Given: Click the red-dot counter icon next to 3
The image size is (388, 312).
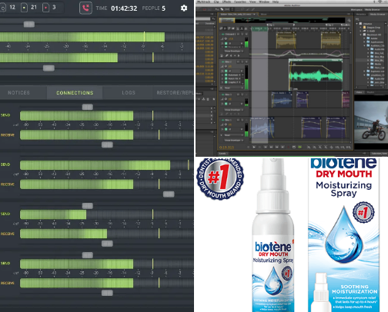Looking at the screenshot, I should [45, 8].
